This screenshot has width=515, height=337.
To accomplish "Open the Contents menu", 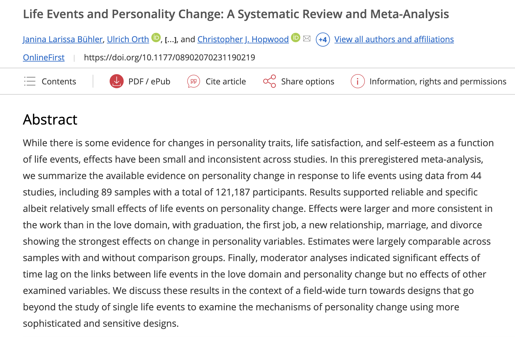I will point(59,81).
